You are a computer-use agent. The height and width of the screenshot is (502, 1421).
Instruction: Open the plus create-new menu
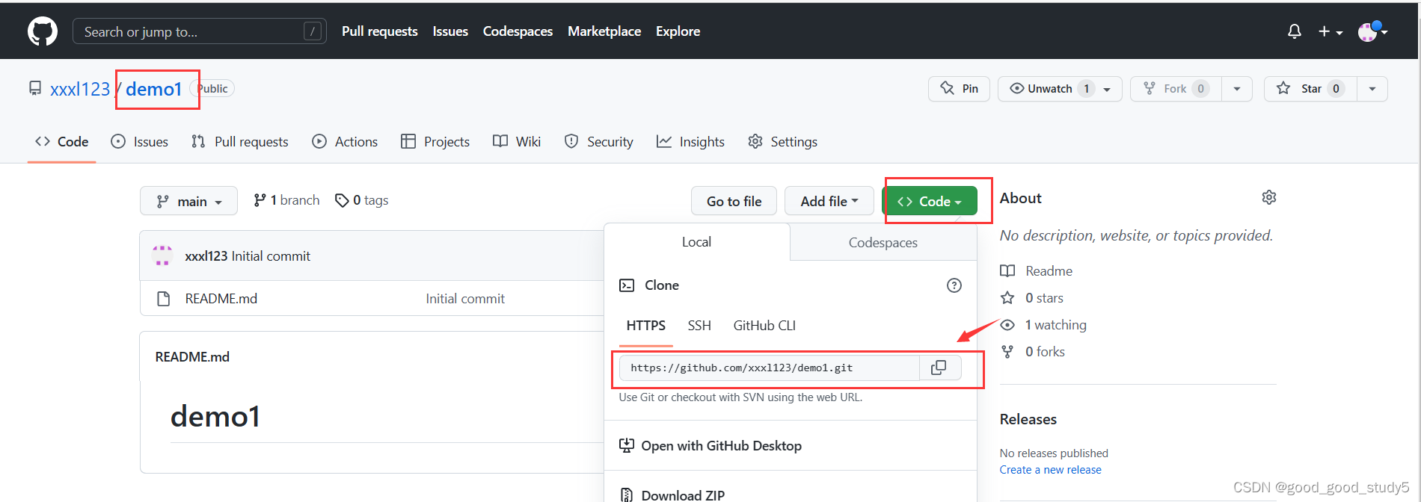(x=1331, y=31)
